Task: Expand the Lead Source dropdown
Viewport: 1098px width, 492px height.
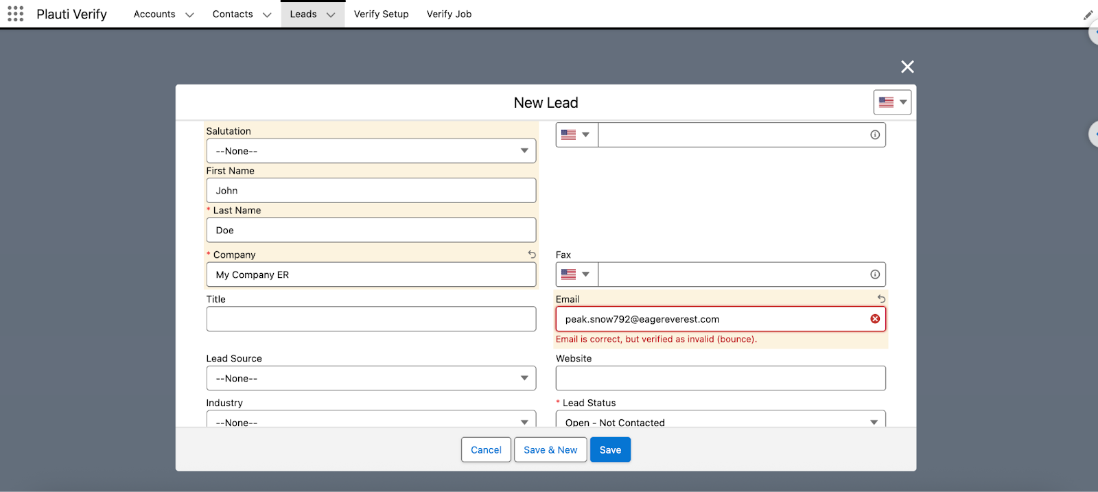Action: point(371,378)
